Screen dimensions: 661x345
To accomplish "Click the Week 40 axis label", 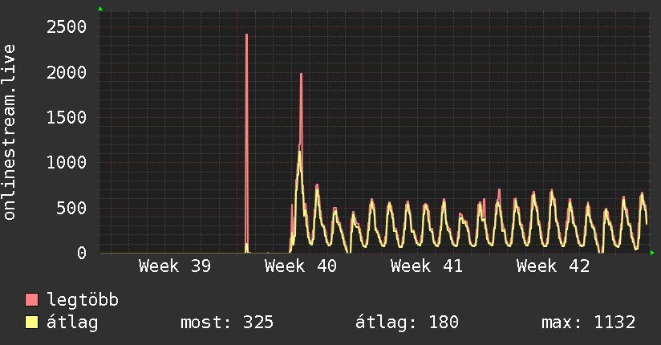I will pos(301,266).
